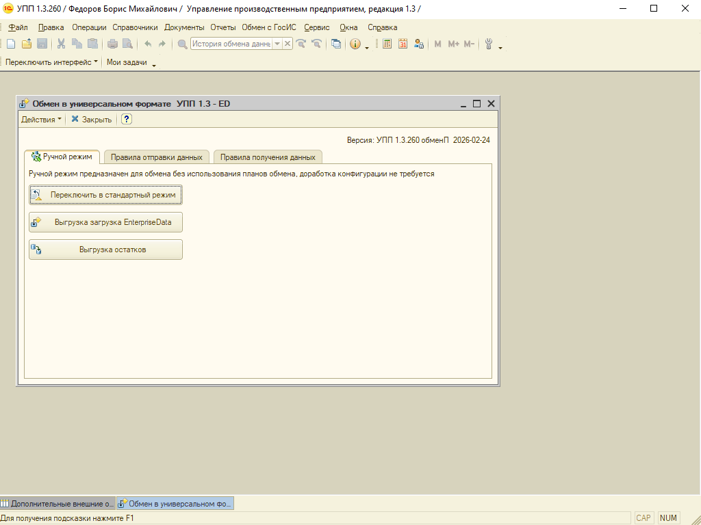Open the Операции menu
The width and height of the screenshot is (701, 525).
pos(90,27)
